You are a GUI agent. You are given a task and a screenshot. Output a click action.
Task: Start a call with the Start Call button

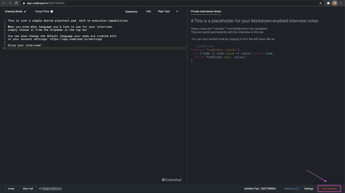click(28, 189)
